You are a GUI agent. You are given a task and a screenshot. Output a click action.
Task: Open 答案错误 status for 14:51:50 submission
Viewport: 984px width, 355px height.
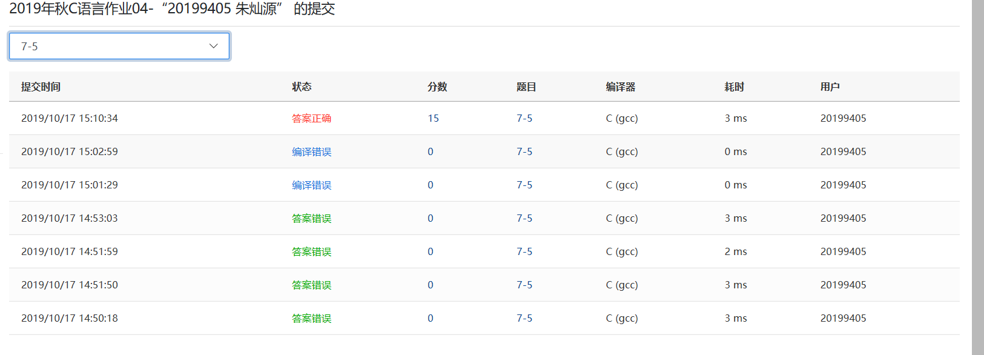[x=311, y=285]
